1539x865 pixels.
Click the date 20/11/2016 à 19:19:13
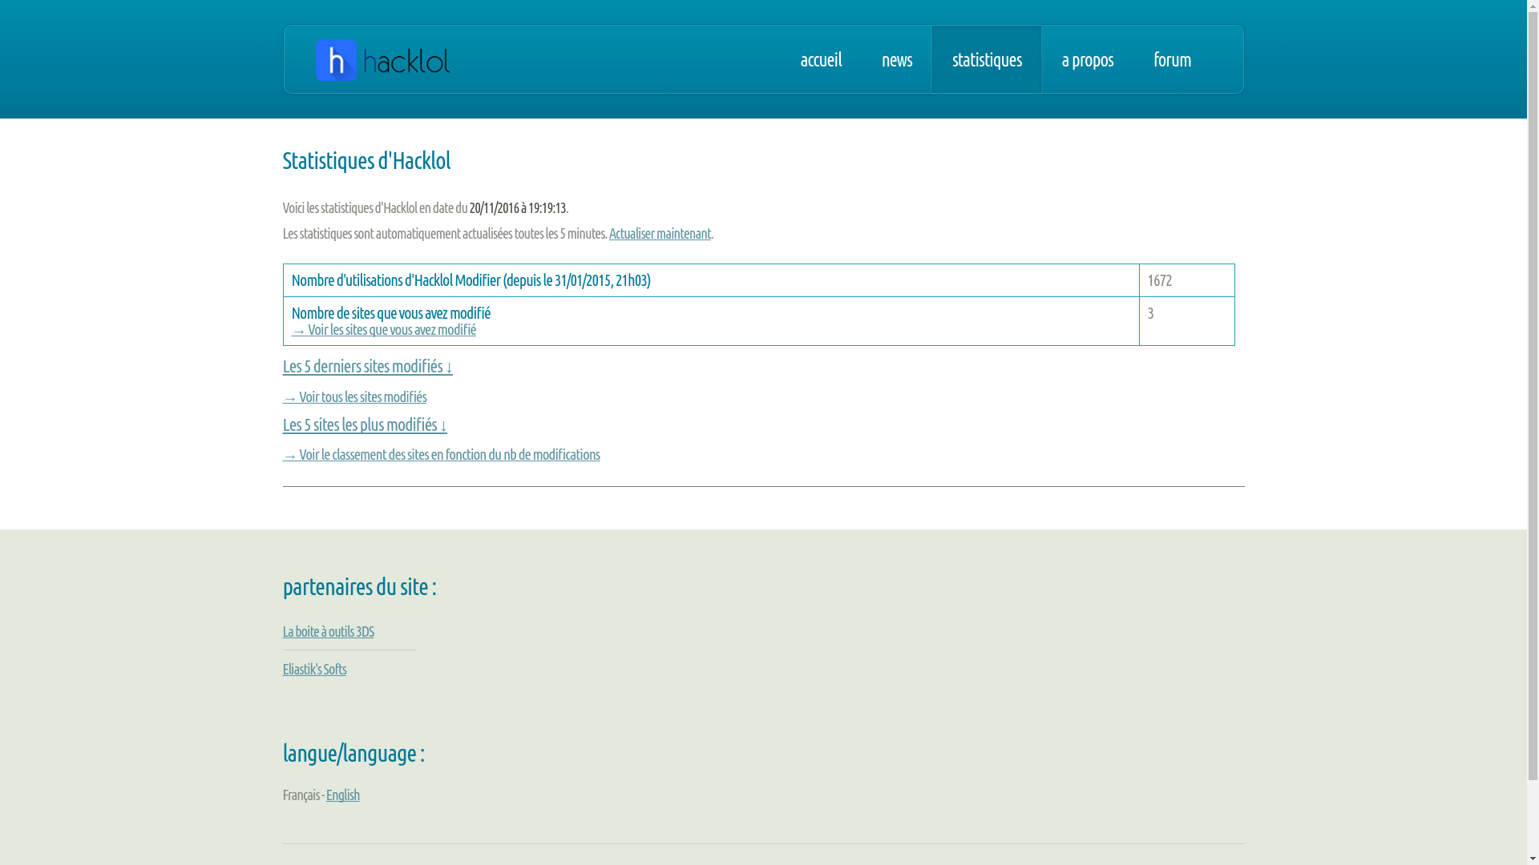tap(518, 207)
